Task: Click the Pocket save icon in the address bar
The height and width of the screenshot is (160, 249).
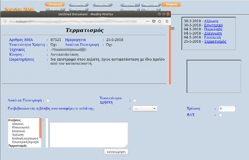Action: [x=154, y=21]
